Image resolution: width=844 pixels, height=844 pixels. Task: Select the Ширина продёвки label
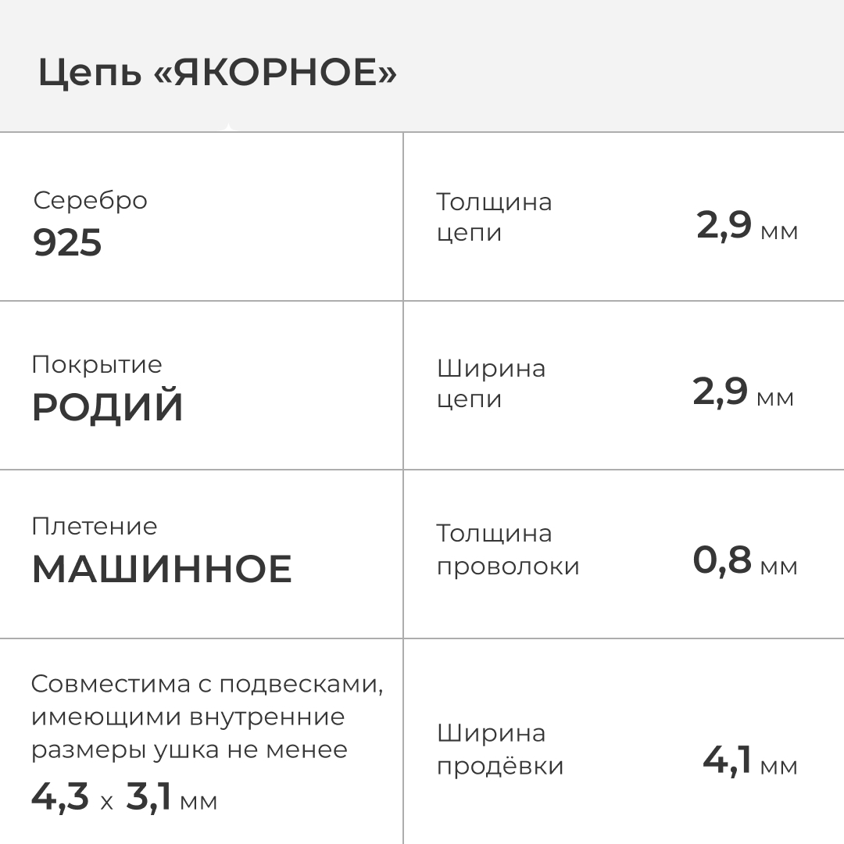click(x=500, y=750)
